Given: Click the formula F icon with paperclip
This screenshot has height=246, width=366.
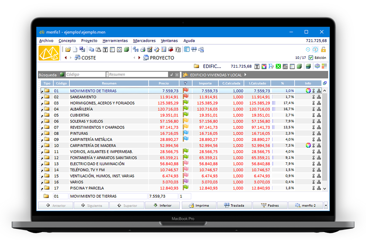Looking at the screenshot, I should 271,67.
